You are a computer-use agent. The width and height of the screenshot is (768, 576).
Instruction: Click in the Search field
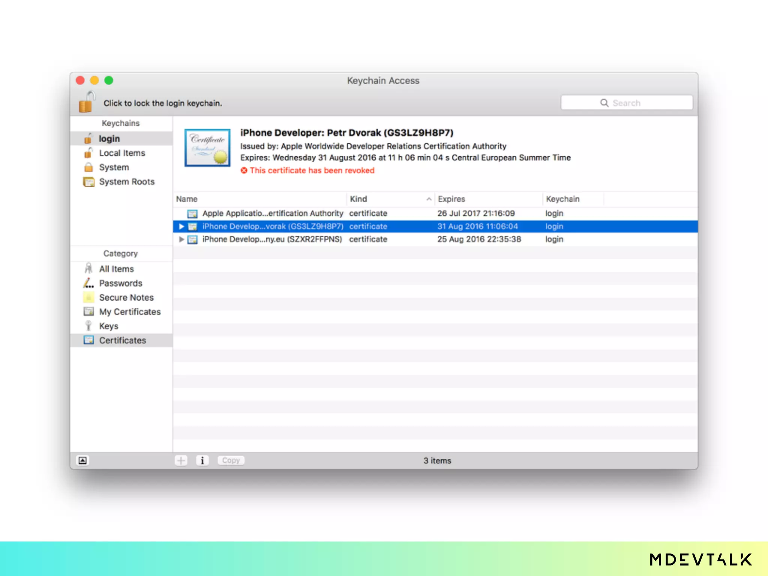(x=626, y=103)
